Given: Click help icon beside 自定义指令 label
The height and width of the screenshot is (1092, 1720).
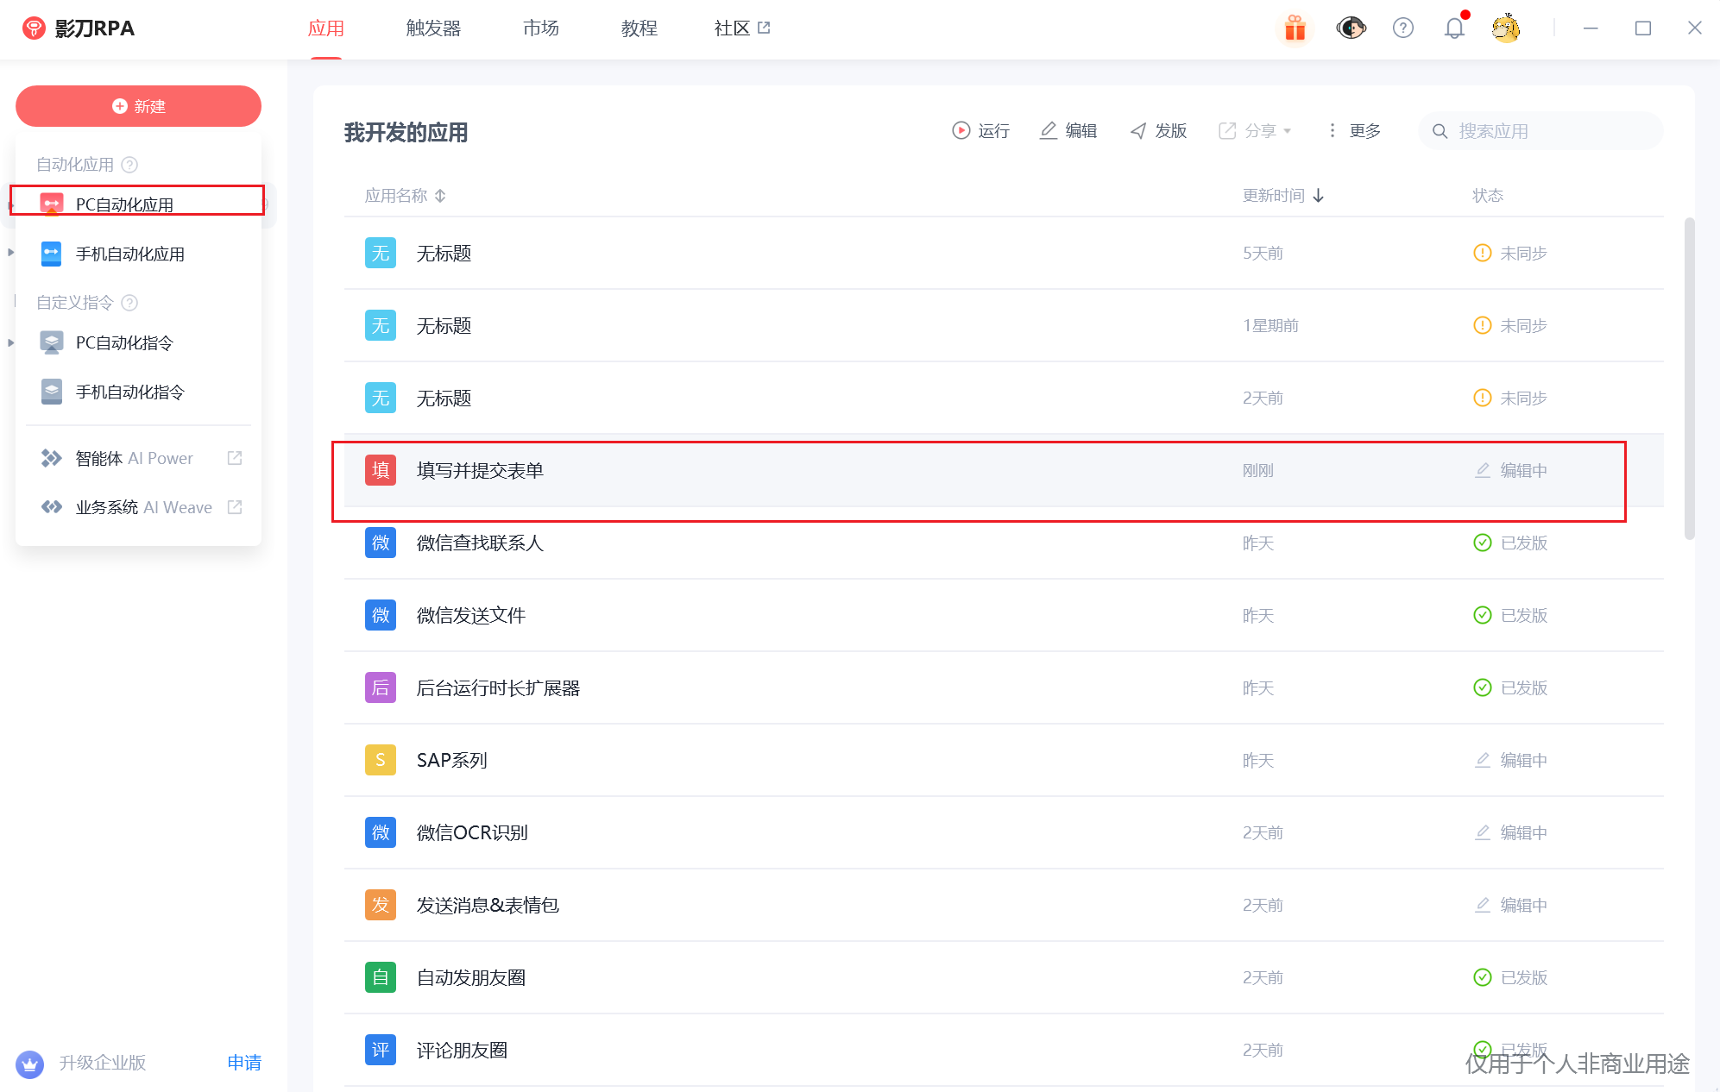Looking at the screenshot, I should (130, 303).
